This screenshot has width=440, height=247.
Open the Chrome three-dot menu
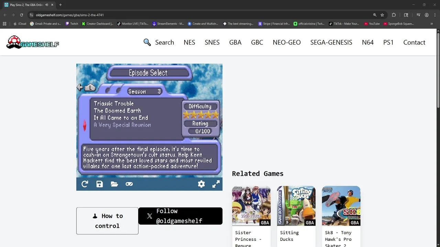434,15
